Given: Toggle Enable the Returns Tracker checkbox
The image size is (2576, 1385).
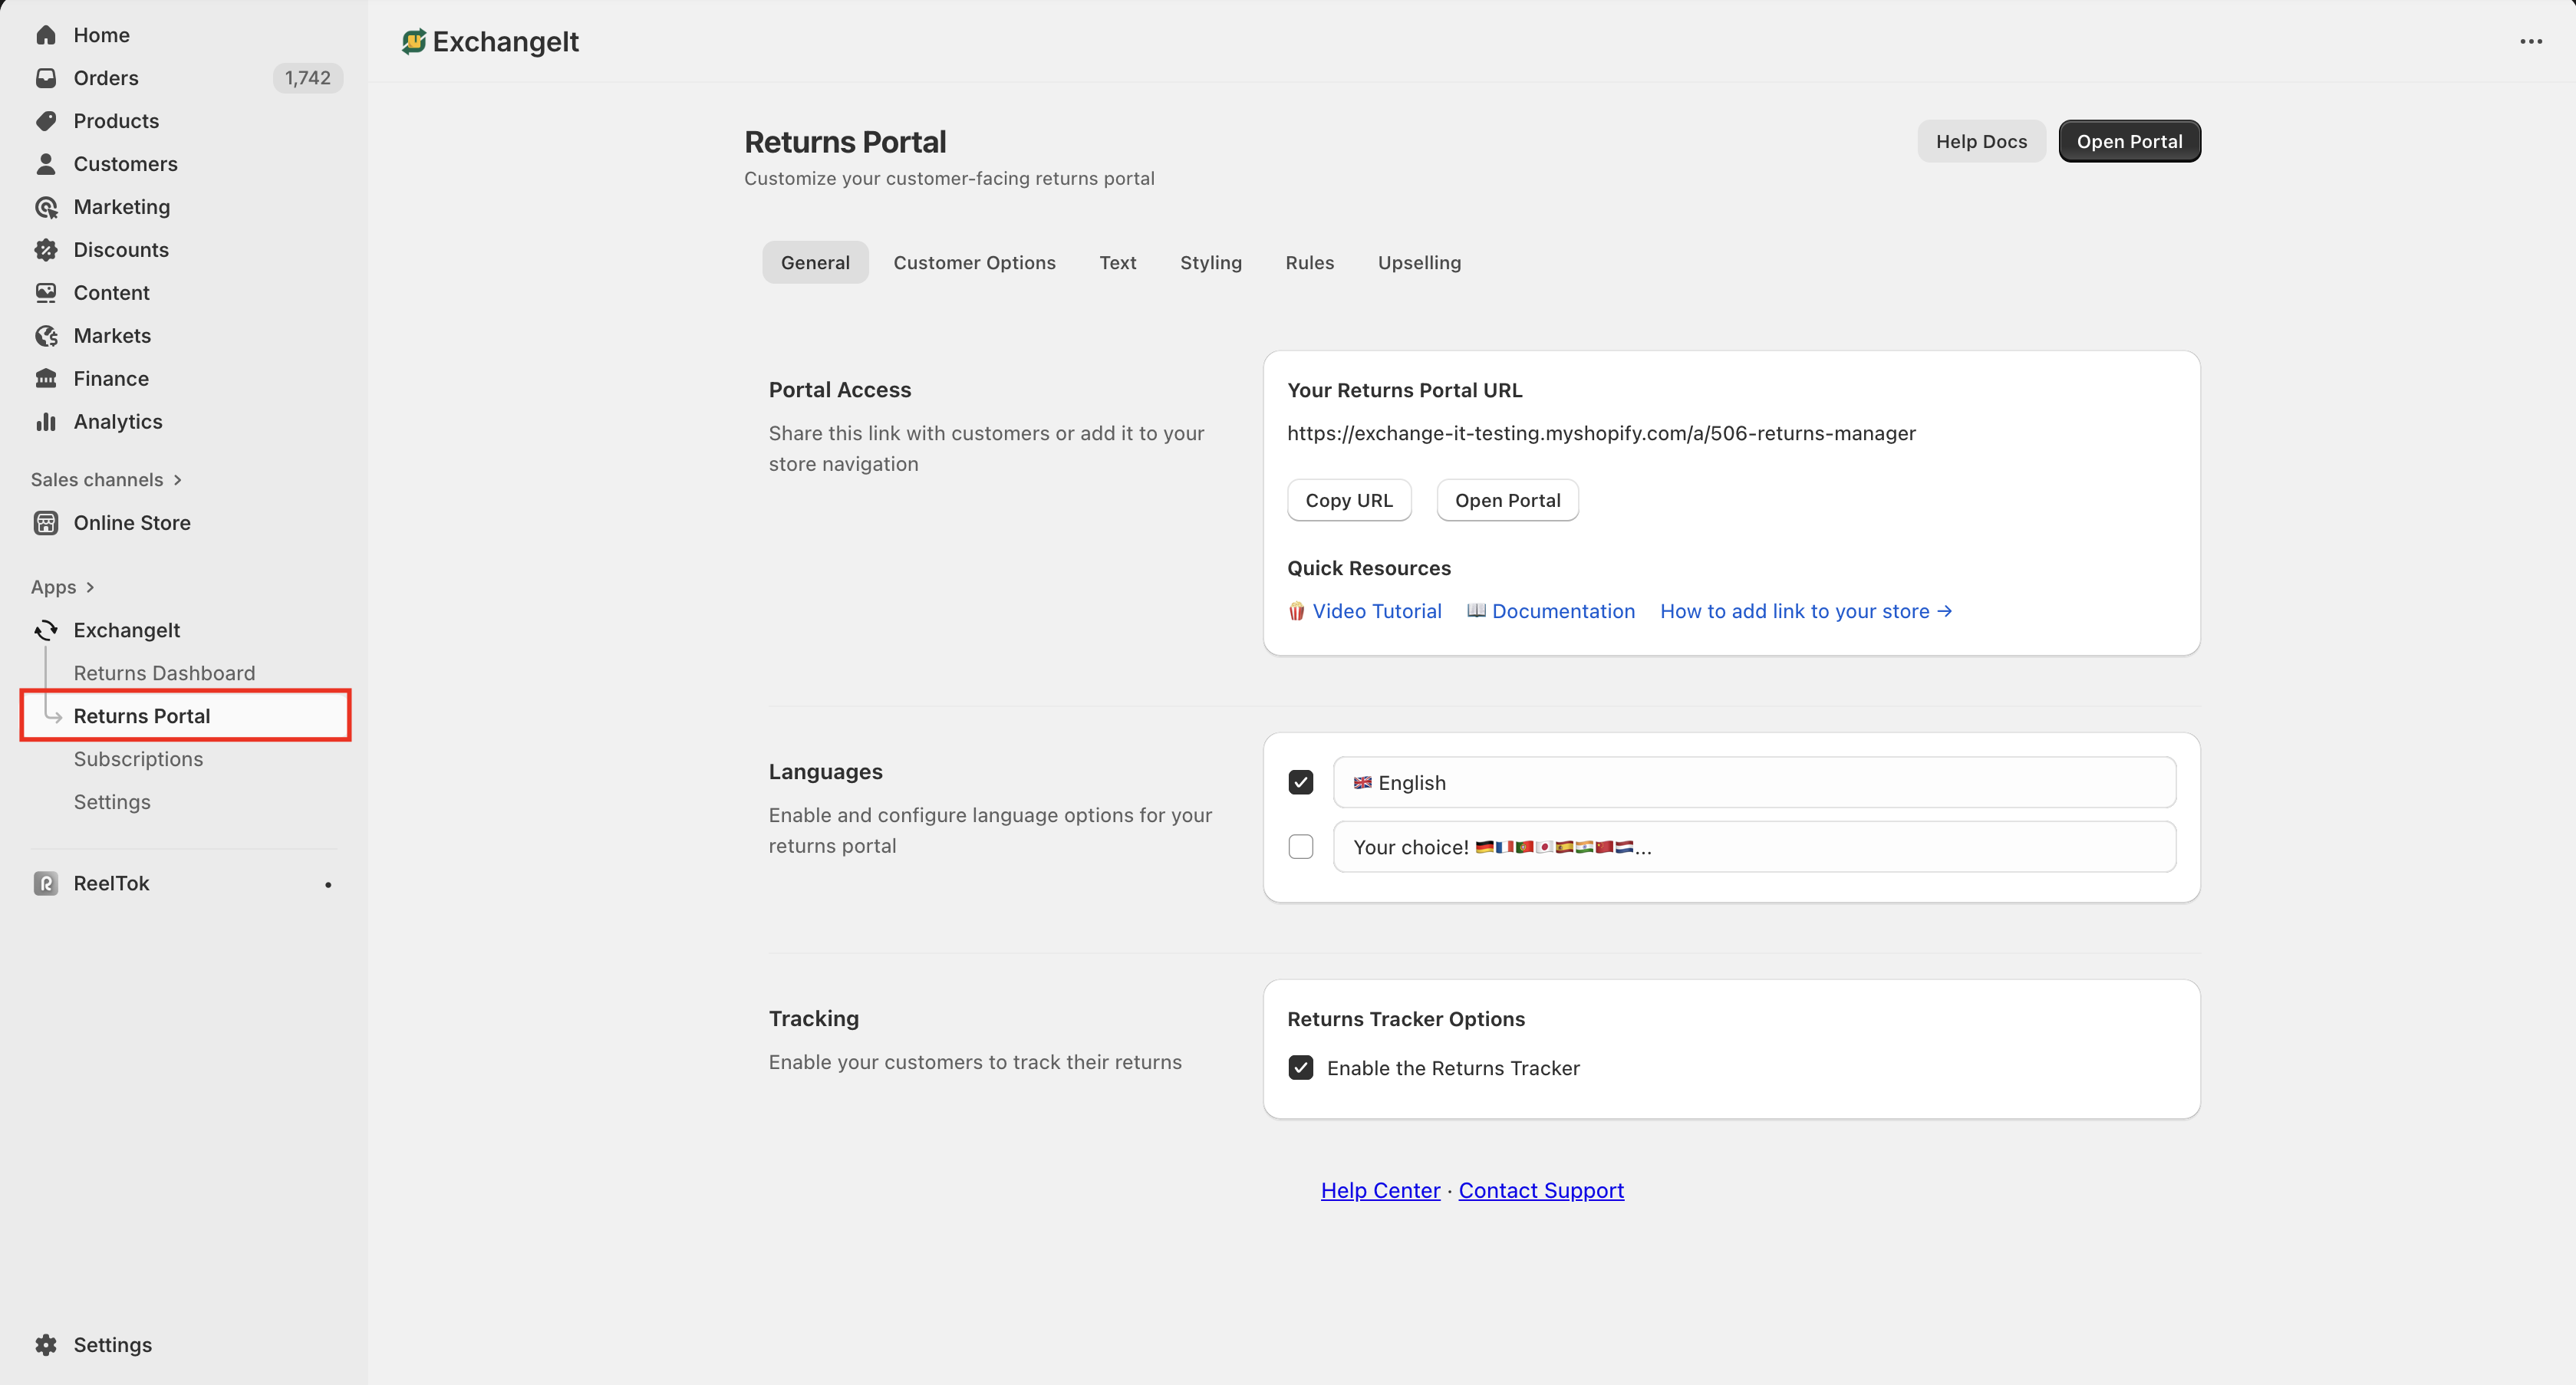Looking at the screenshot, I should pos(1301,1068).
